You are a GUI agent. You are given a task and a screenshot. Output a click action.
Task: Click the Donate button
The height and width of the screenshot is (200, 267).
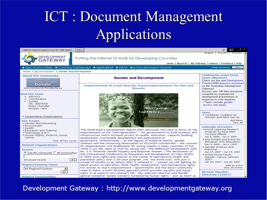tap(43, 82)
